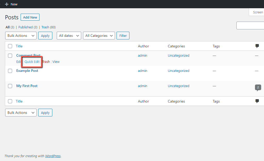Click the comments bubble icon in table header
This screenshot has width=264, height=161.
pos(257,46)
